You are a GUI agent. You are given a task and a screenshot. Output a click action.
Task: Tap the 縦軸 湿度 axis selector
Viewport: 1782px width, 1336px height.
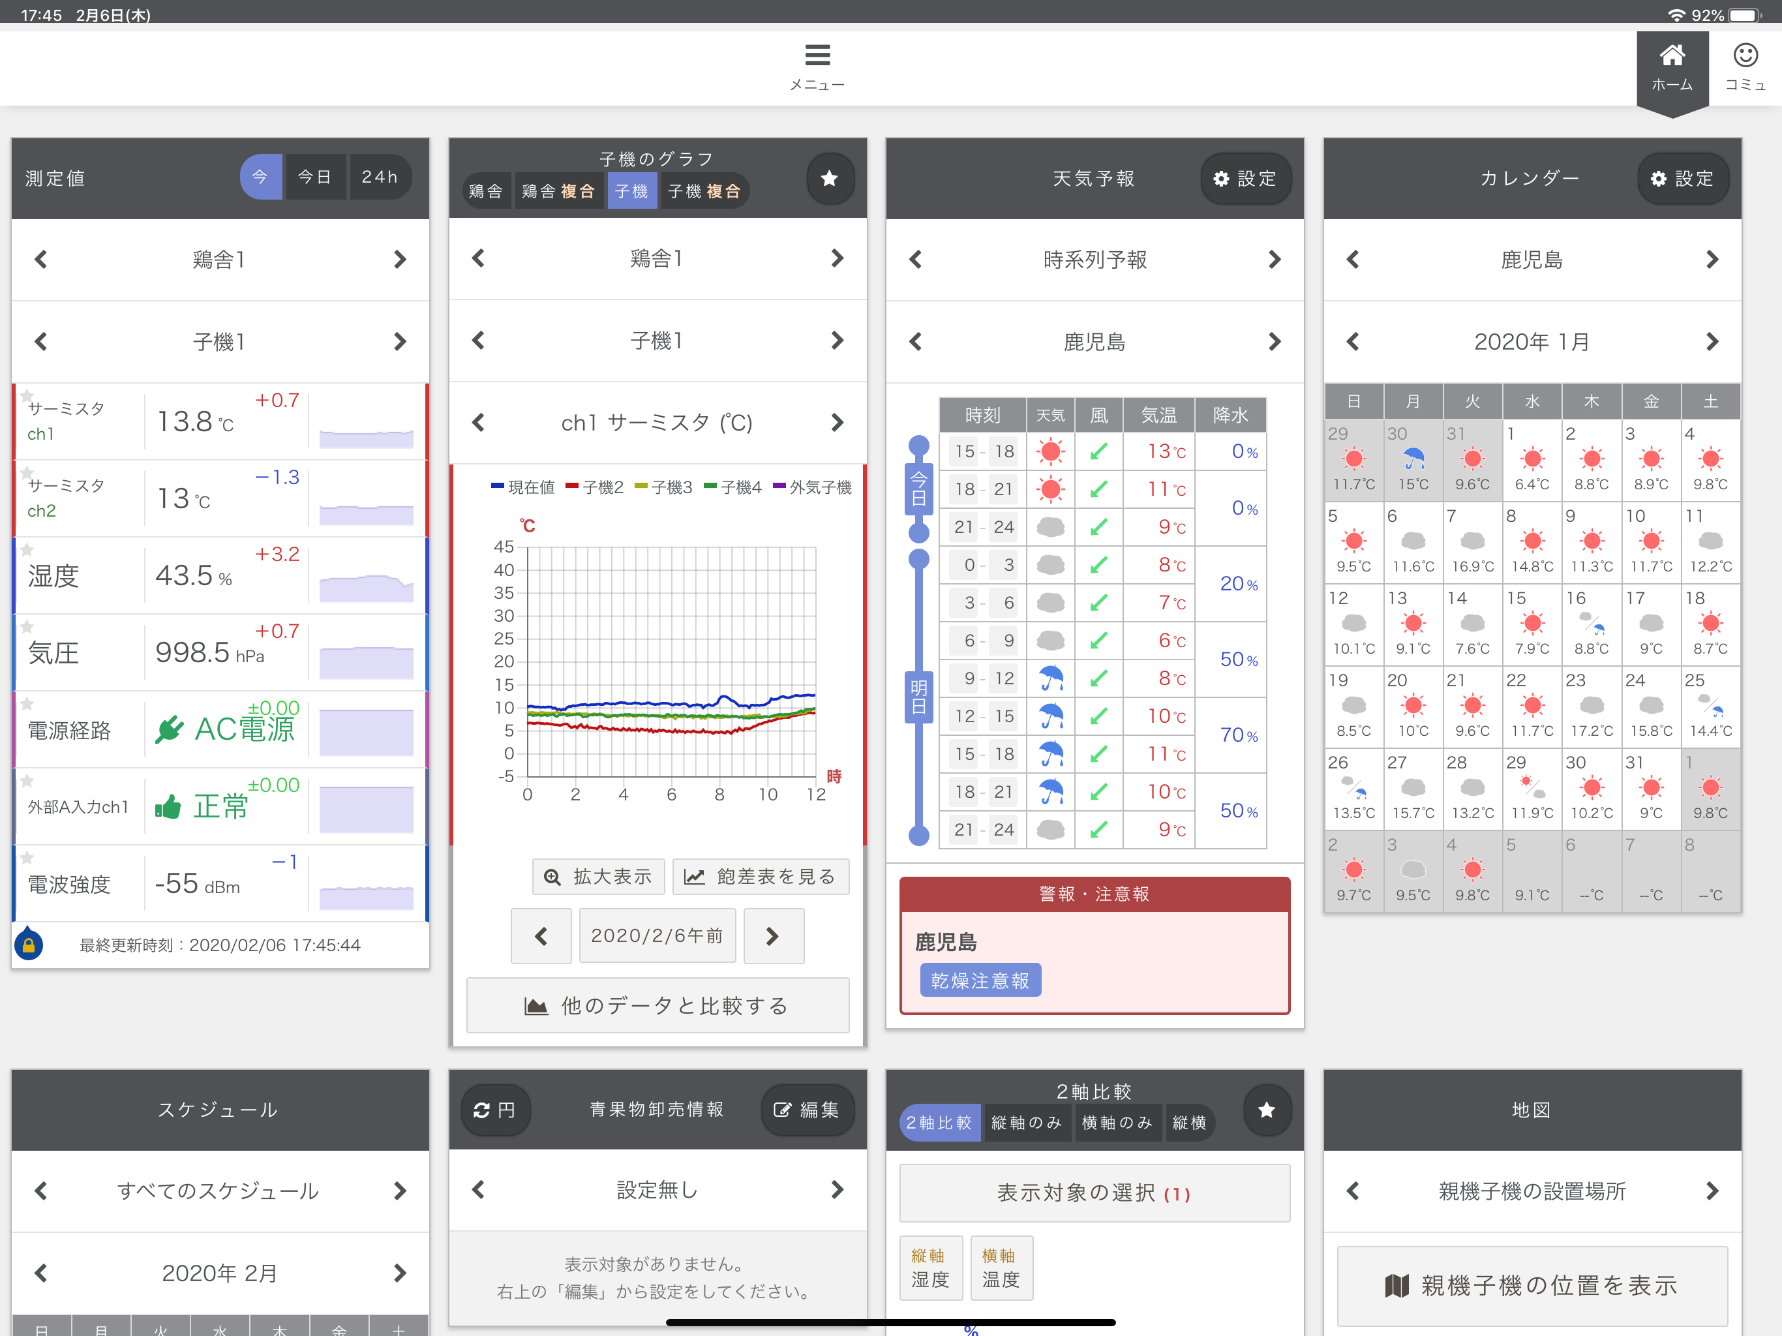pos(931,1268)
